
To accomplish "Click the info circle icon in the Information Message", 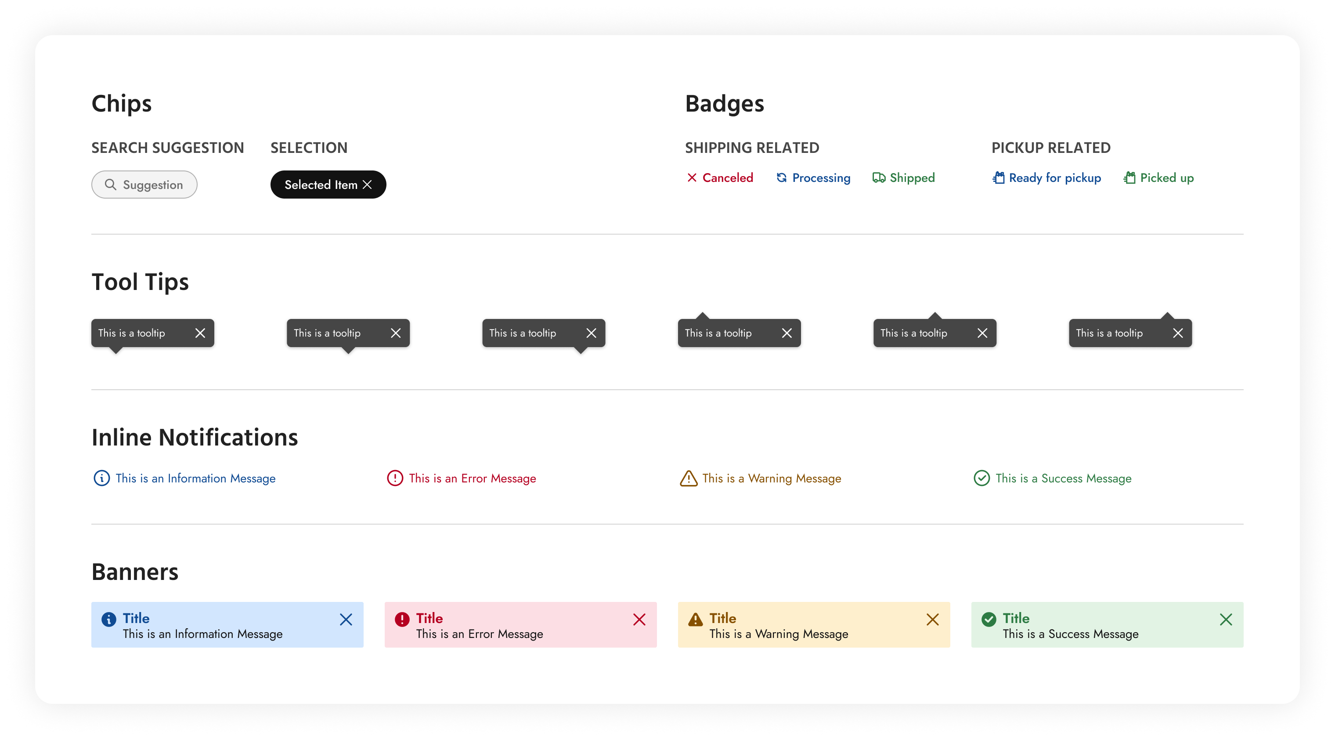I will [x=101, y=478].
